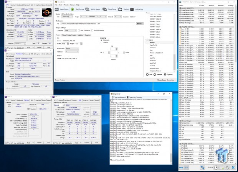Image resolution: width=238 pixels, height=172 pixels.
Task: Click HWiNFO expand arrows icon in bottom toolbar
Action: pos(181,168)
